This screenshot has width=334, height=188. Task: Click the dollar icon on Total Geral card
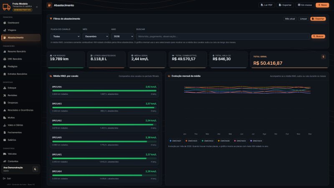click(323, 57)
